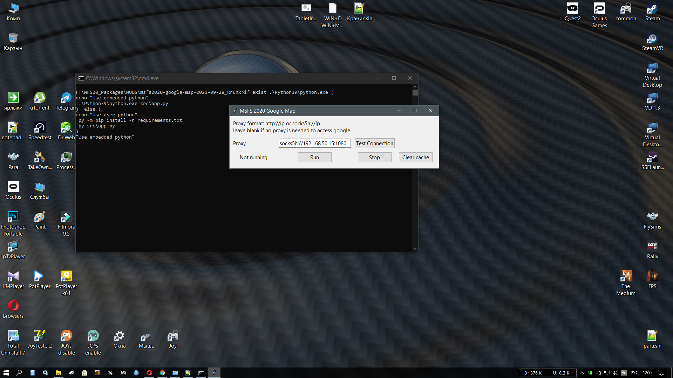Select the Rally game icon
This screenshot has height=378, width=673.
pyautogui.click(x=652, y=247)
